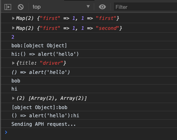The height and width of the screenshot is (140, 177).
Task: Select the standalone bob log line
Action: 16,81
